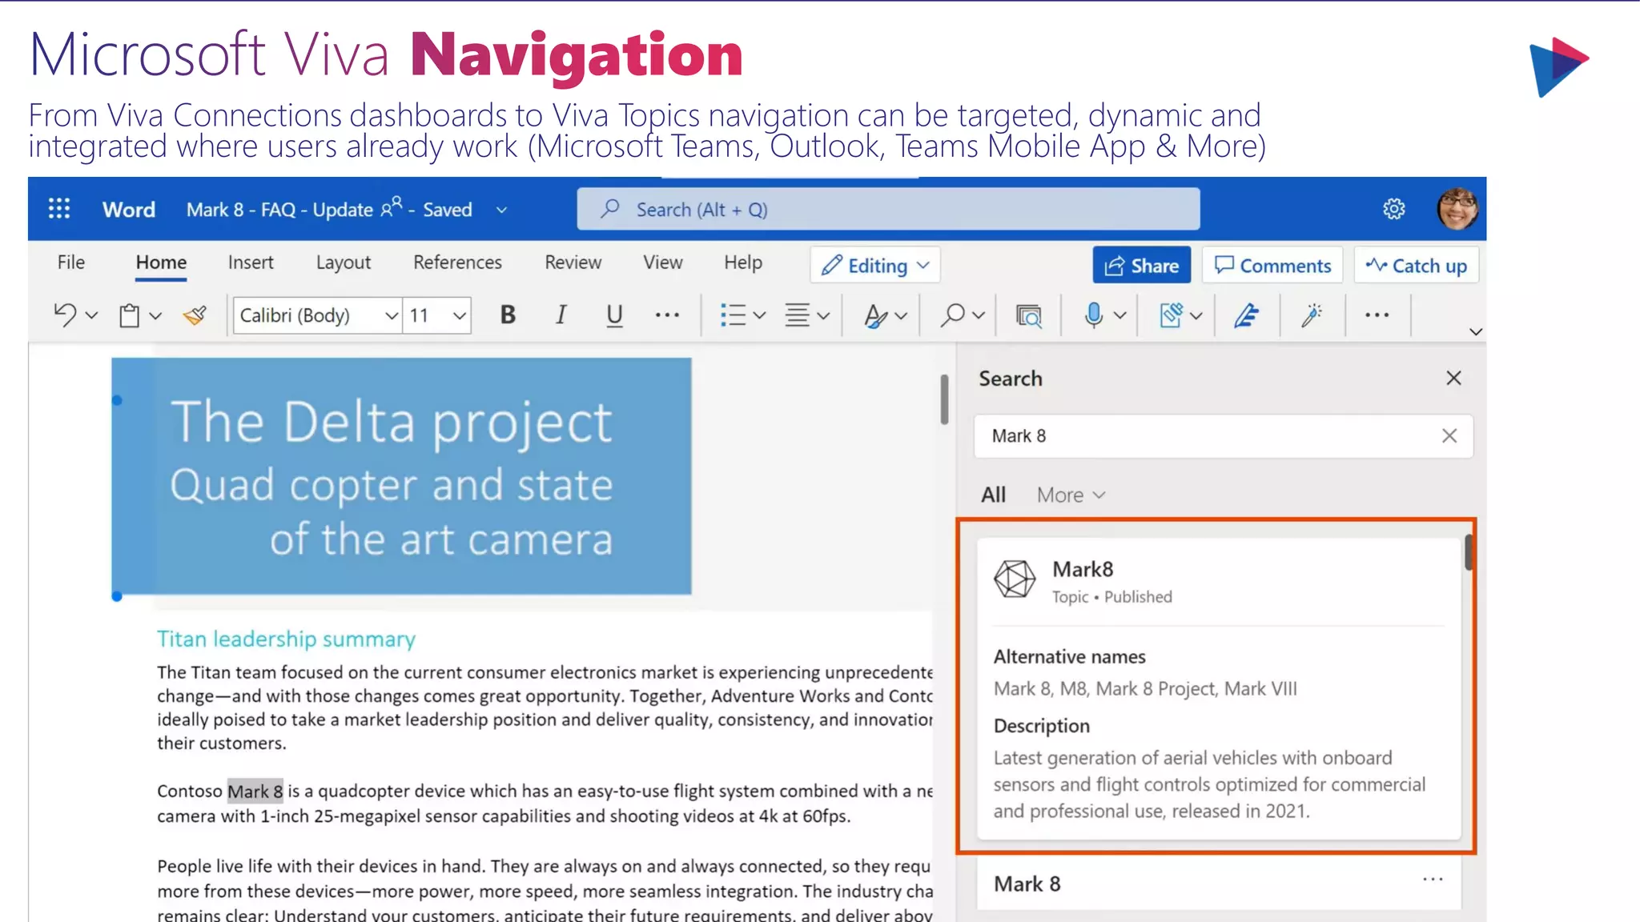
Task: Switch to the Insert tab
Action: pyautogui.click(x=251, y=262)
